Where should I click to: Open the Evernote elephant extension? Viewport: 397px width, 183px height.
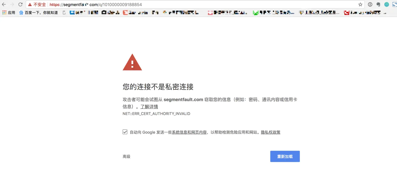pyautogui.click(x=378, y=5)
